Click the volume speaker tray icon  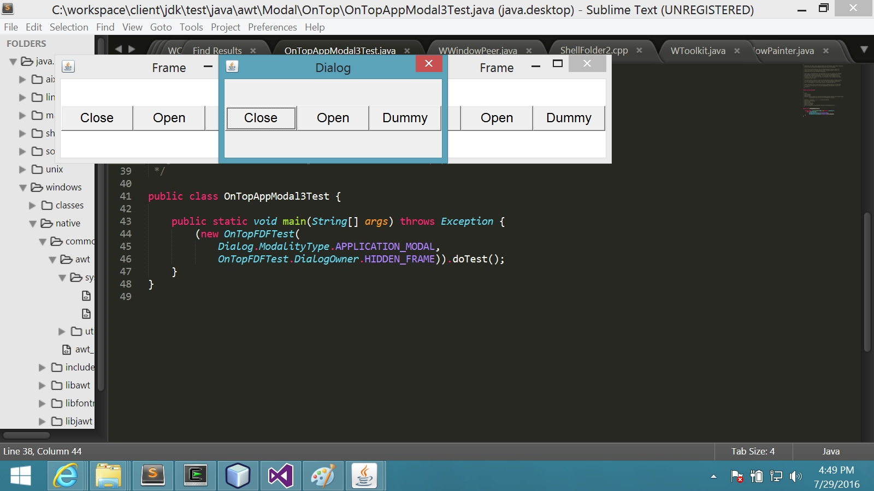(x=795, y=476)
